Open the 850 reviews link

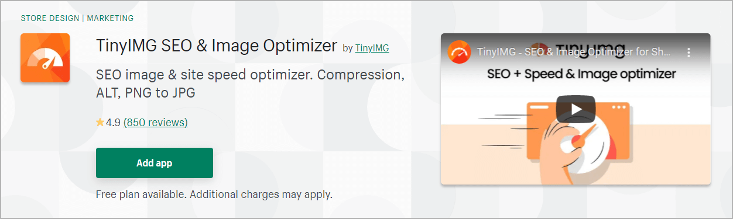(156, 123)
